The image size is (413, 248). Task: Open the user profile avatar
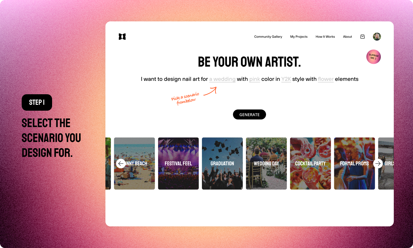[x=377, y=37]
